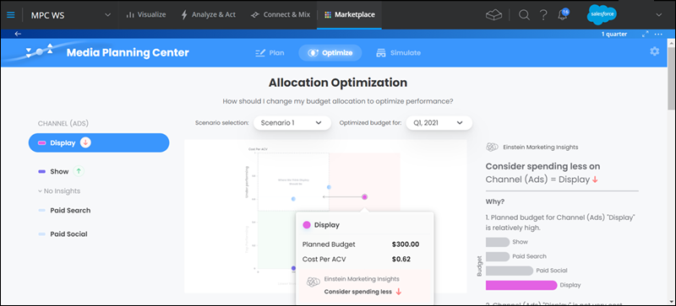Screen dimensions: 676x306
Task: Click the pink Display point on chart
Action: coord(365,196)
